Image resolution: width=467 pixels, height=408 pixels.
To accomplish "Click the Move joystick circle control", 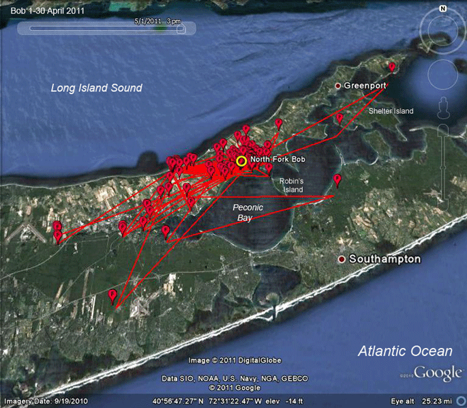I will pos(442,74).
